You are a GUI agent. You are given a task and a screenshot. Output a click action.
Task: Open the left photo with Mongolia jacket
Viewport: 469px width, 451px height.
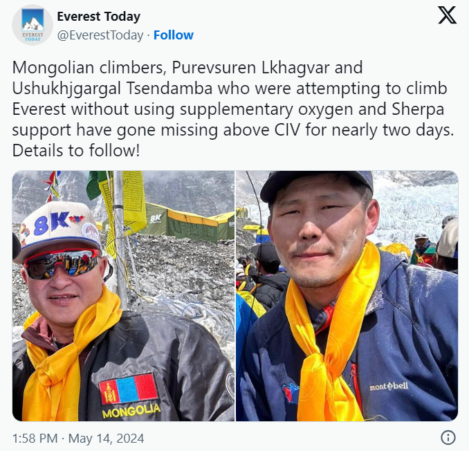point(123,296)
